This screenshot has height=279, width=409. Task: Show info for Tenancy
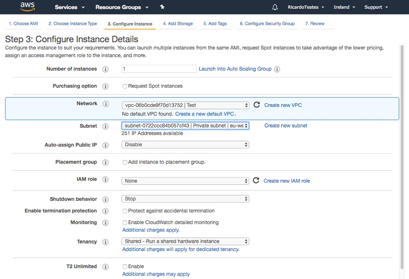[x=106, y=242]
